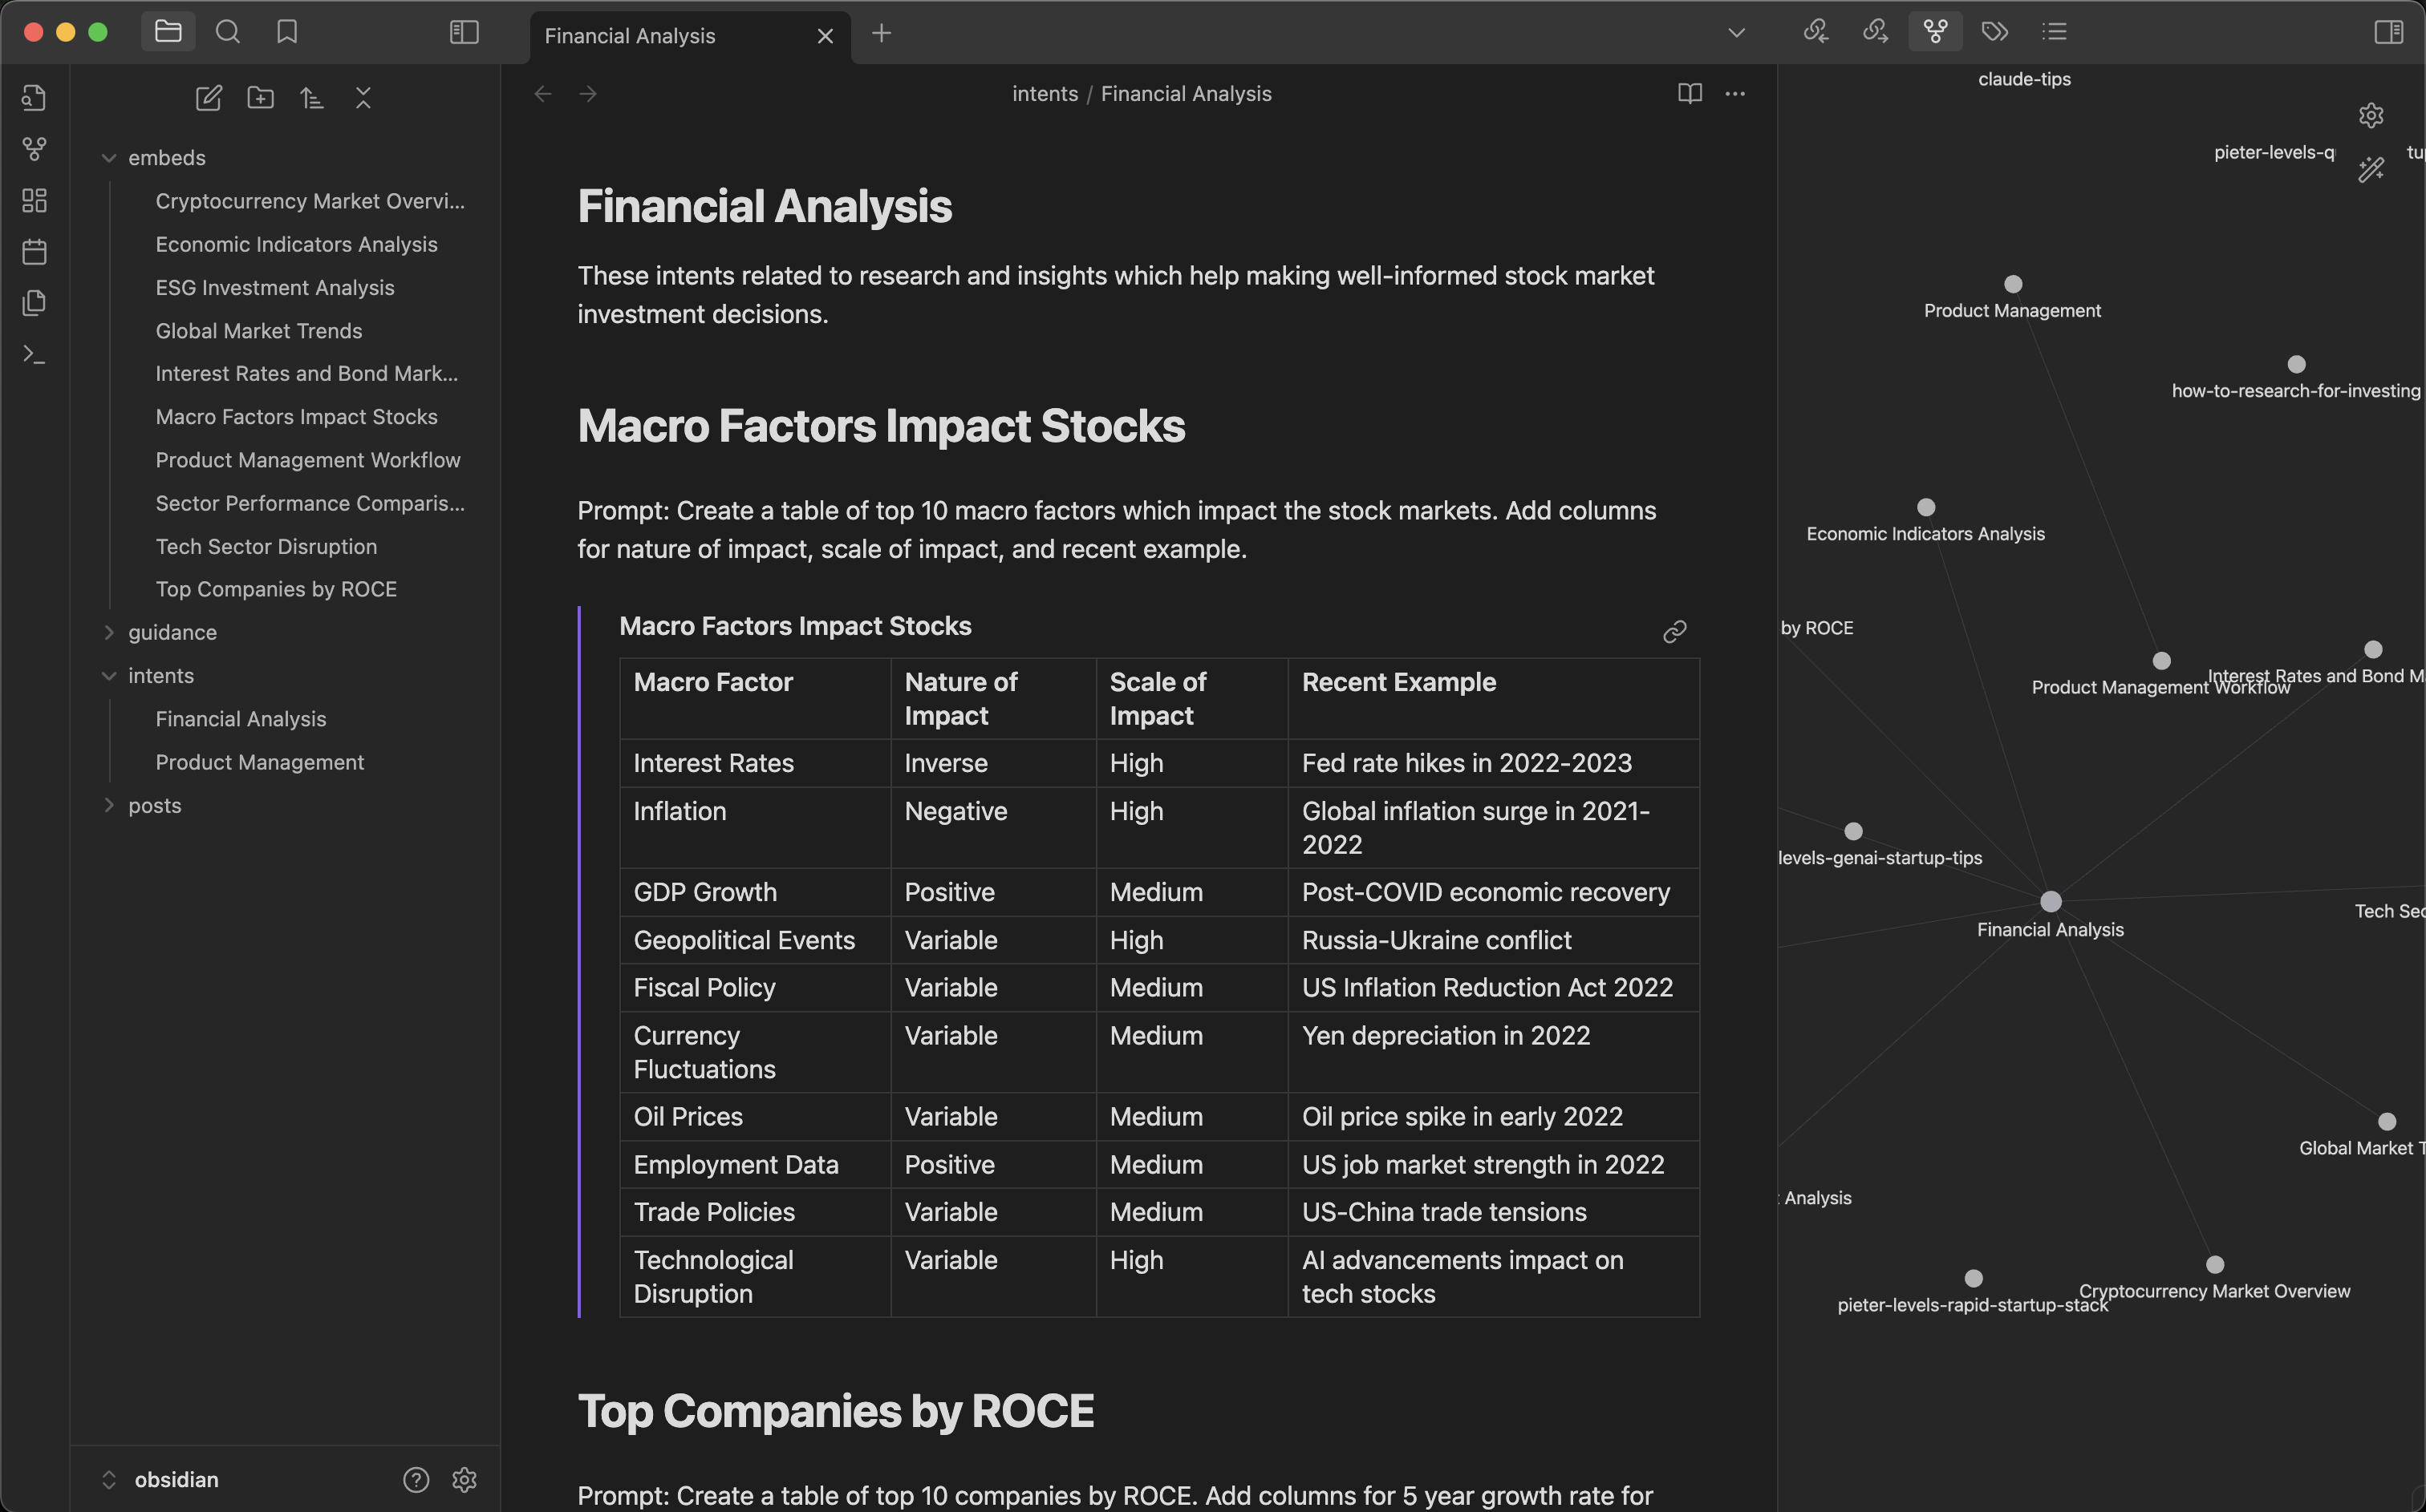Open the daily note calendar icon
The image size is (2426, 1512).
tap(34, 251)
